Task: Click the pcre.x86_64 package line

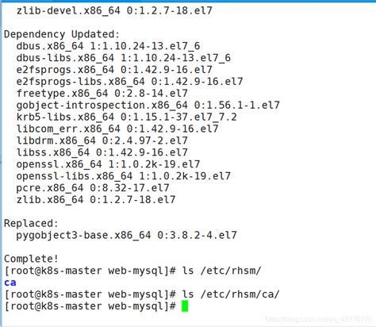Action: coord(93,188)
